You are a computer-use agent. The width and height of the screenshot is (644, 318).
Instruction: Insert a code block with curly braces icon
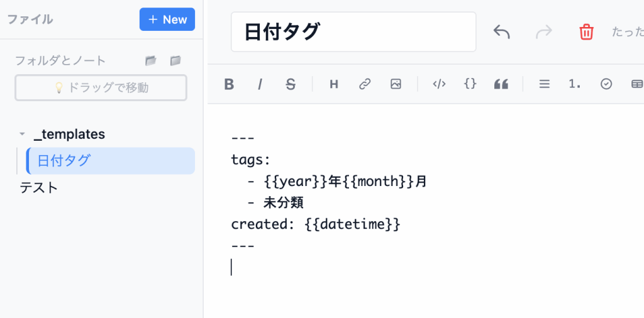click(470, 84)
